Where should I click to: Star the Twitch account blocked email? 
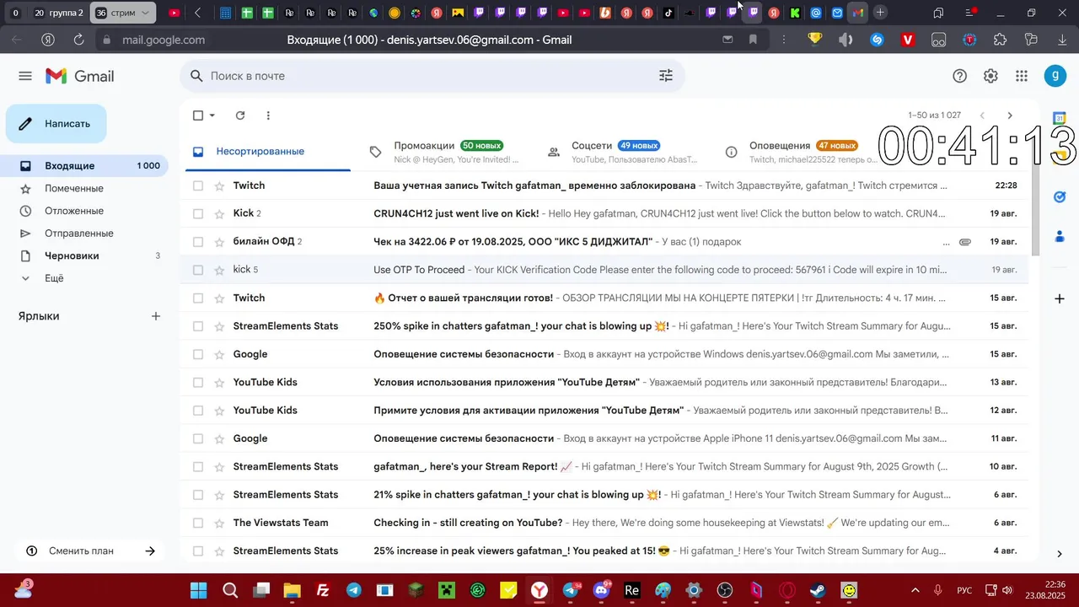coord(220,185)
